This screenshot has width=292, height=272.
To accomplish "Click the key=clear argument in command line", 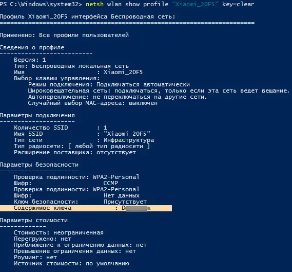I will click(x=238, y=4).
